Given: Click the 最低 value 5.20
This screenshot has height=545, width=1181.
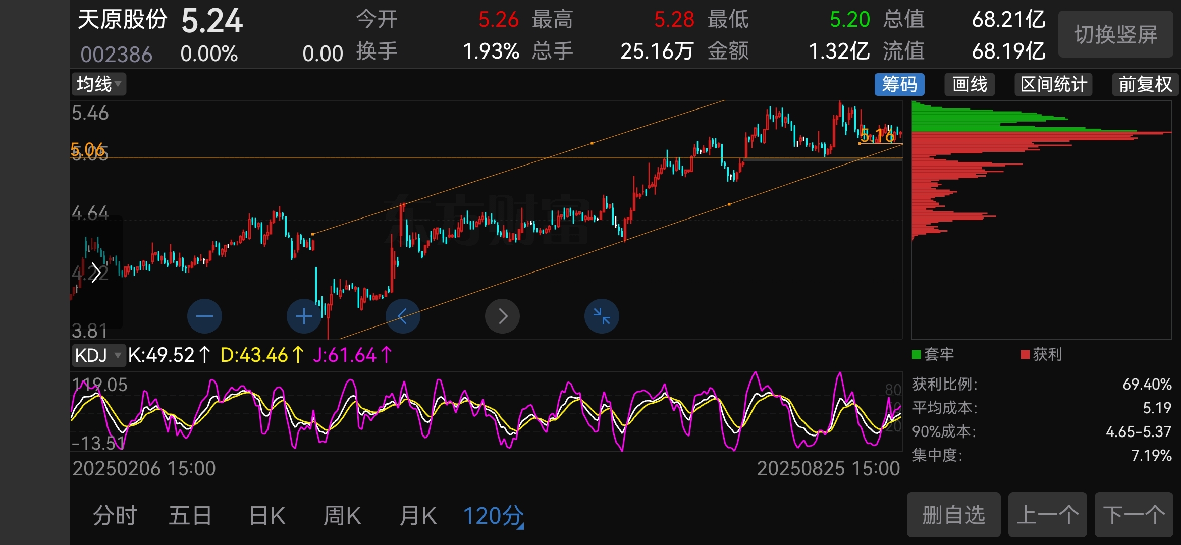Looking at the screenshot, I should point(850,20).
